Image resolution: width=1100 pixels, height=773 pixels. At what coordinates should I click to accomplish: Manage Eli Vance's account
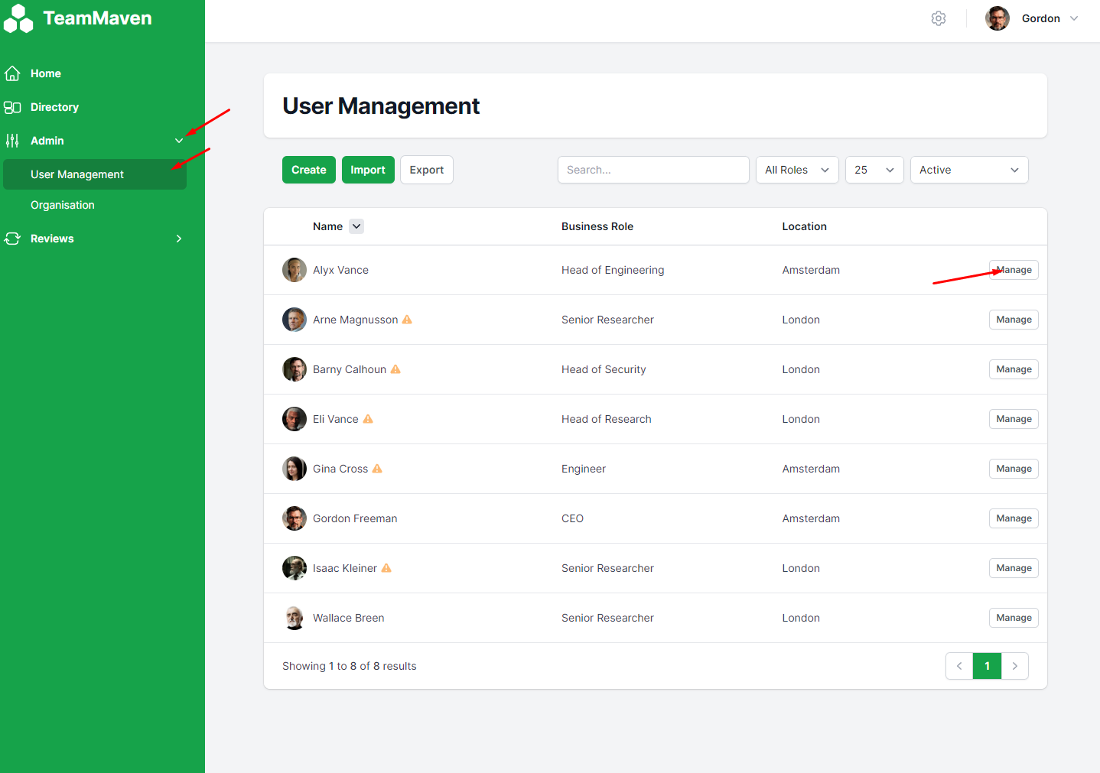click(1014, 419)
